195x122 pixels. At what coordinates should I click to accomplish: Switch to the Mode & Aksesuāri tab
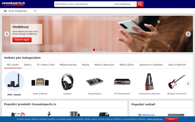tap(104, 65)
